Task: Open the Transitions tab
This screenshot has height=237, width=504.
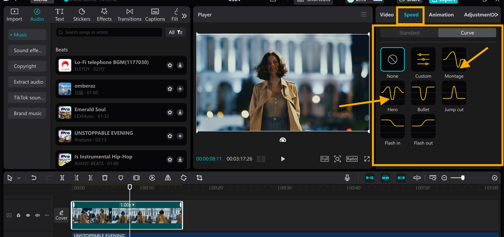Action: 129,15
